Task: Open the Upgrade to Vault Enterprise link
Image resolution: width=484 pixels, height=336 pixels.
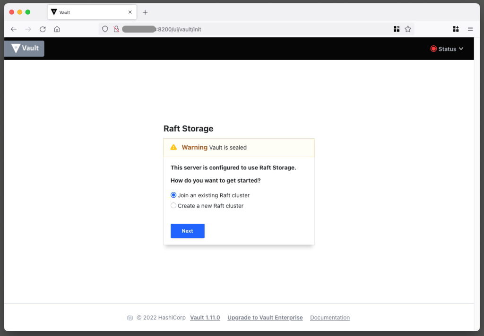Action: [x=265, y=318]
